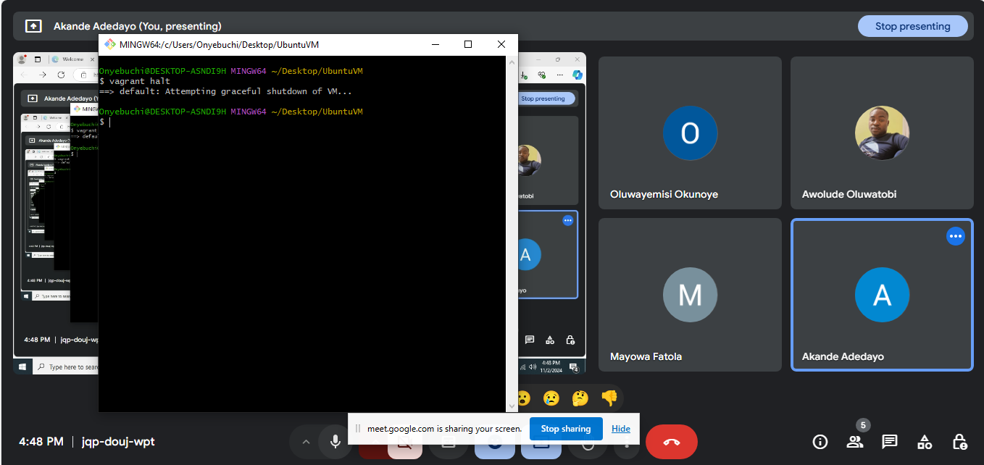The image size is (984, 465).
Task: Open the Activities shapes icon
Action: coord(925,442)
